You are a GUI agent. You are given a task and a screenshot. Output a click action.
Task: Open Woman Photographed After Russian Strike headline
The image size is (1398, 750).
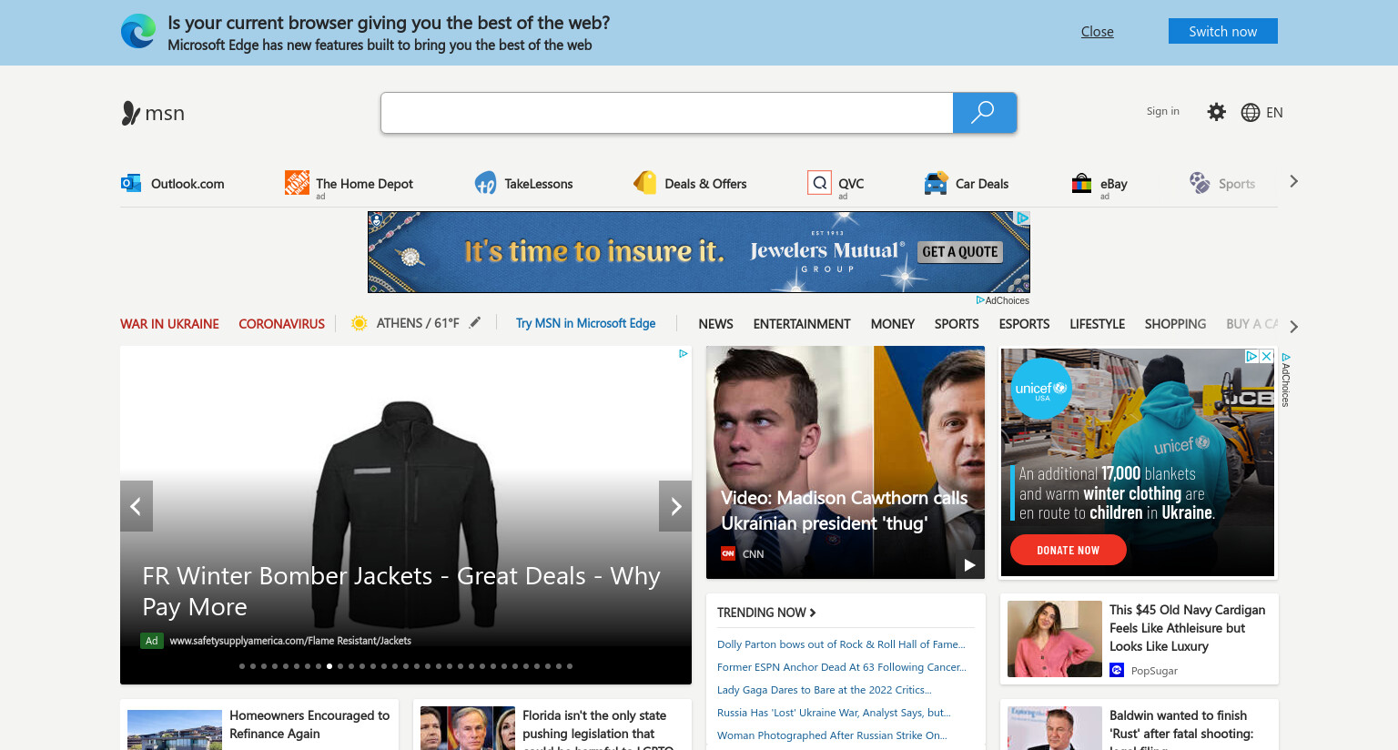(x=832, y=735)
